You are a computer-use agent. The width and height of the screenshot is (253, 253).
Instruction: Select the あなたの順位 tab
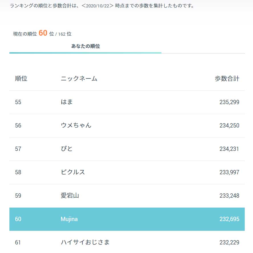(x=86, y=46)
